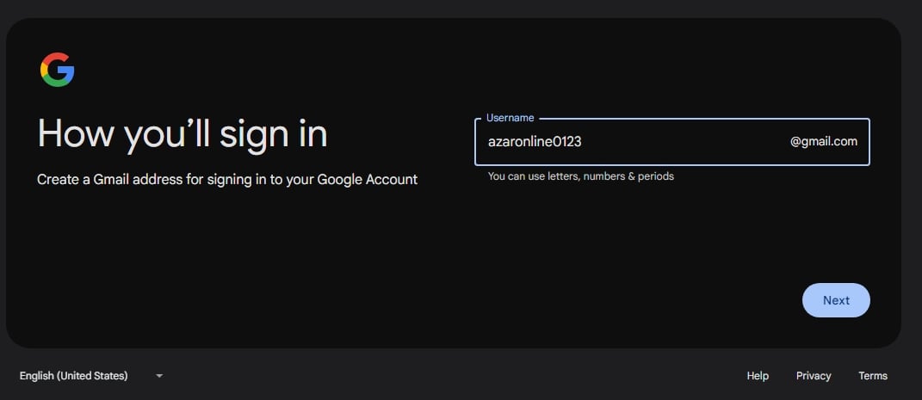Click the Google logo icon
Viewport: 922px width, 400px height.
click(57, 70)
